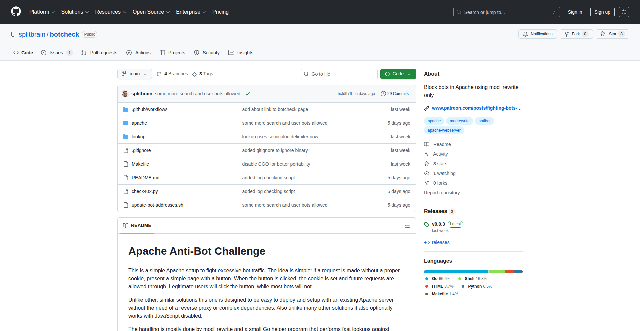Click the lookup folder icon

(x=126, y=137)
